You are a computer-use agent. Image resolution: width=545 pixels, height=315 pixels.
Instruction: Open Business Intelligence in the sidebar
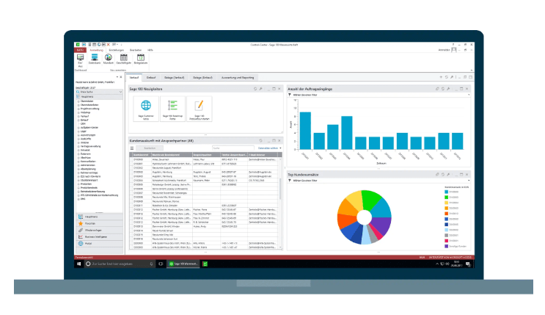tap(100, 236)
